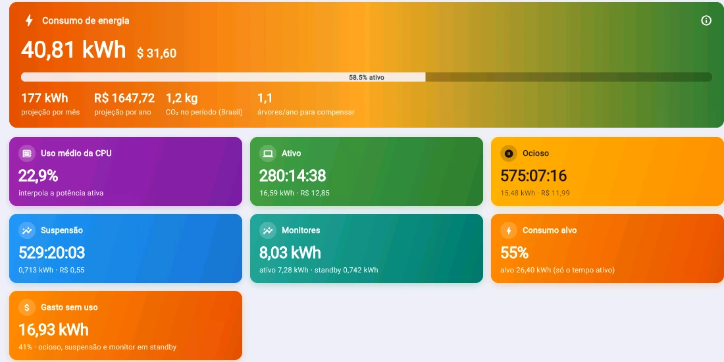Click the trend chart icon on Suspensão card
724x362 pixels.
tap(27, 230)
